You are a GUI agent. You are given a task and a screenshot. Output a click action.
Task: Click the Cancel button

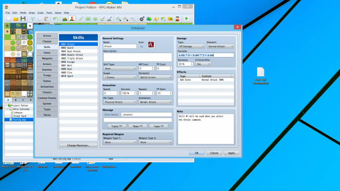tap(214, 153)
